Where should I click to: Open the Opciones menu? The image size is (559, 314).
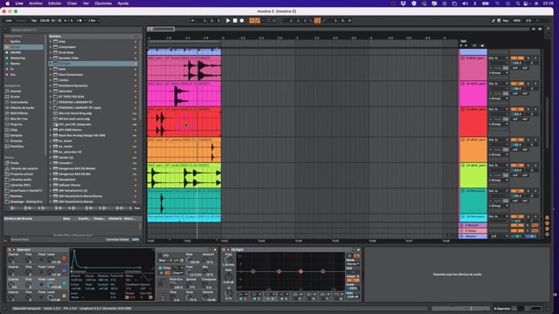(x=103, y=3)
